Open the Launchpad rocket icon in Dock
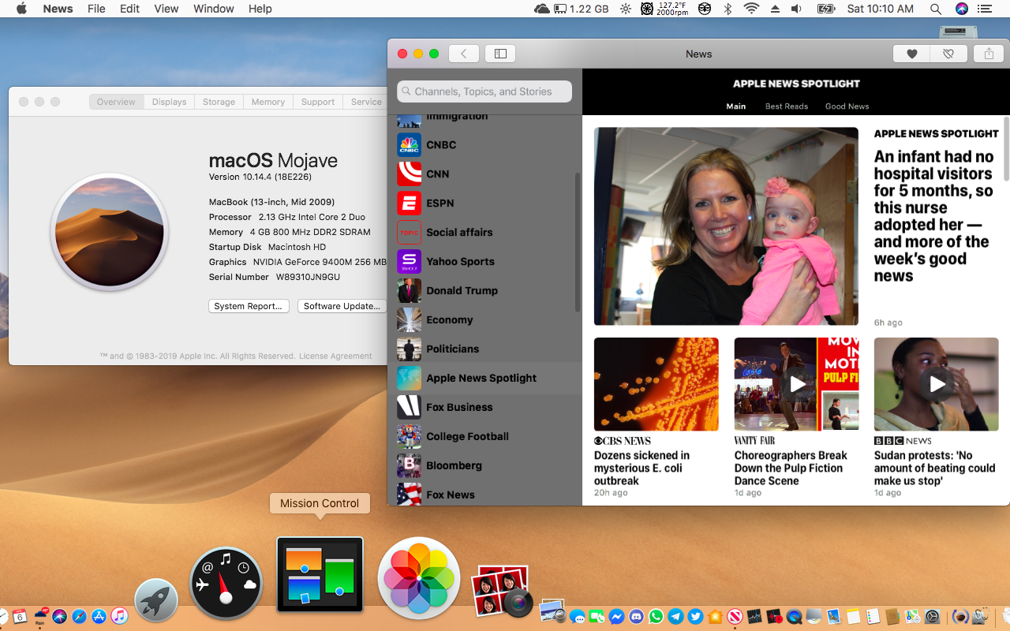The image size is (1010, 631). [156, 601]
